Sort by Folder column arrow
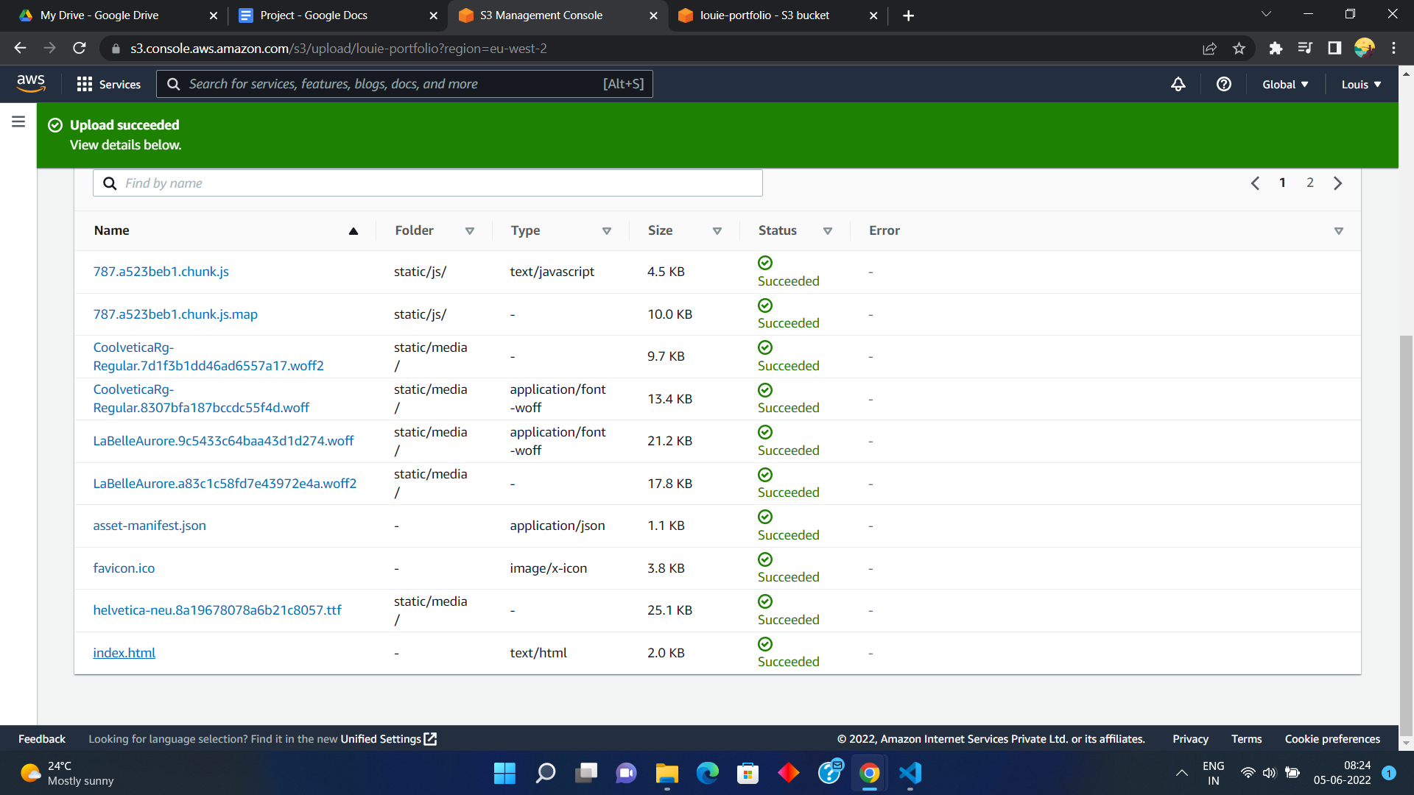1414x795 pixels. click(470, 231)
